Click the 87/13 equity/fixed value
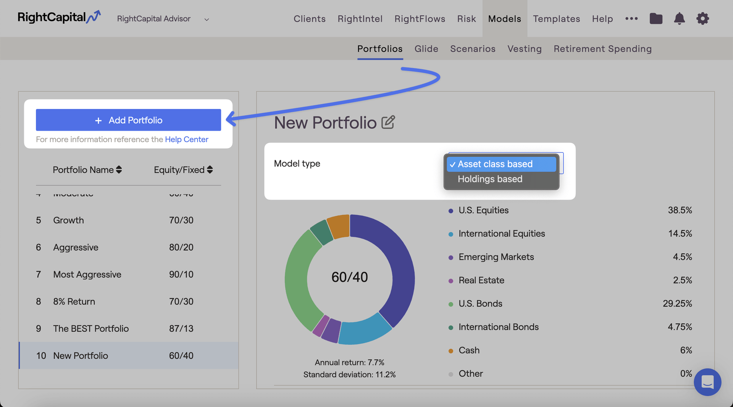 pyautogui.click(x=181, y=329)
